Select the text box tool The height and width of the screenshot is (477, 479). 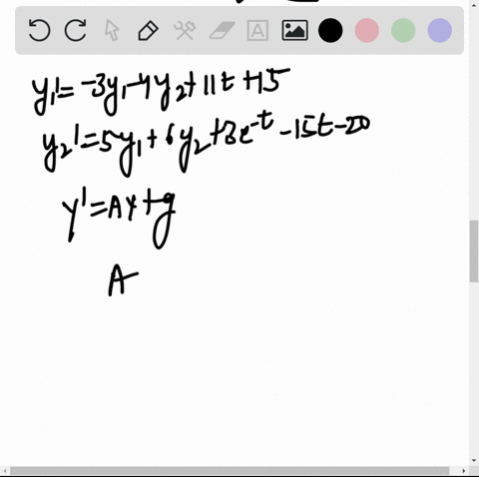tap(257, 31)
